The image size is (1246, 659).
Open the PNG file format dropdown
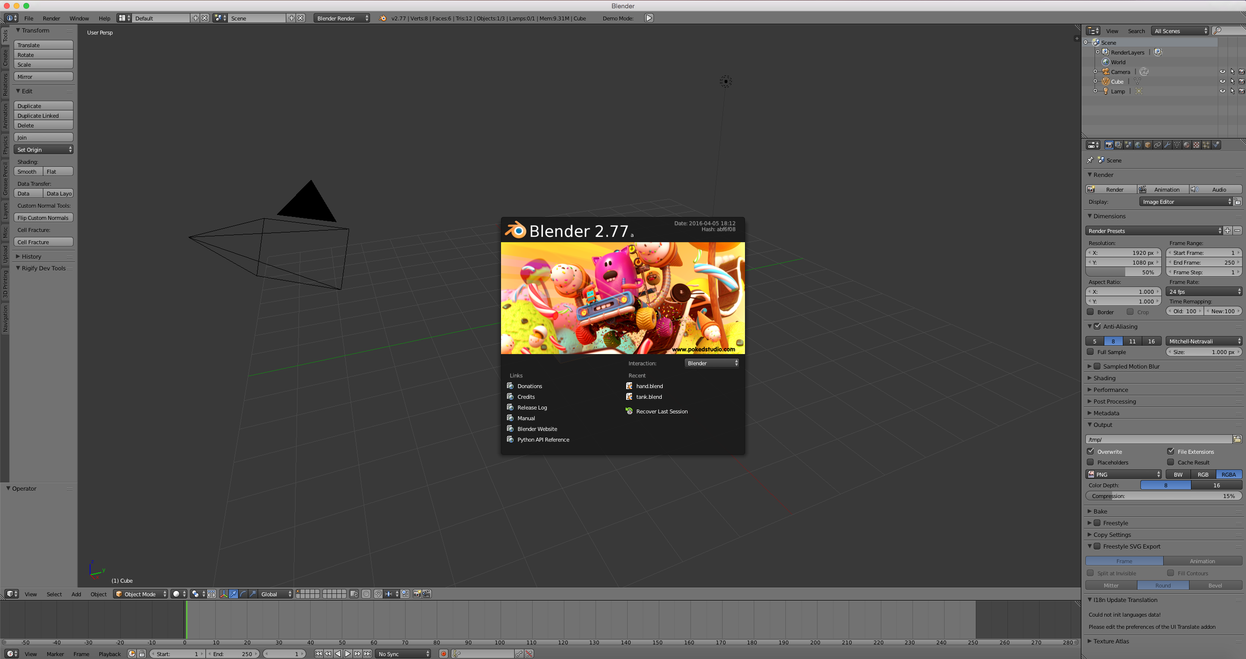coord(1124,474)
